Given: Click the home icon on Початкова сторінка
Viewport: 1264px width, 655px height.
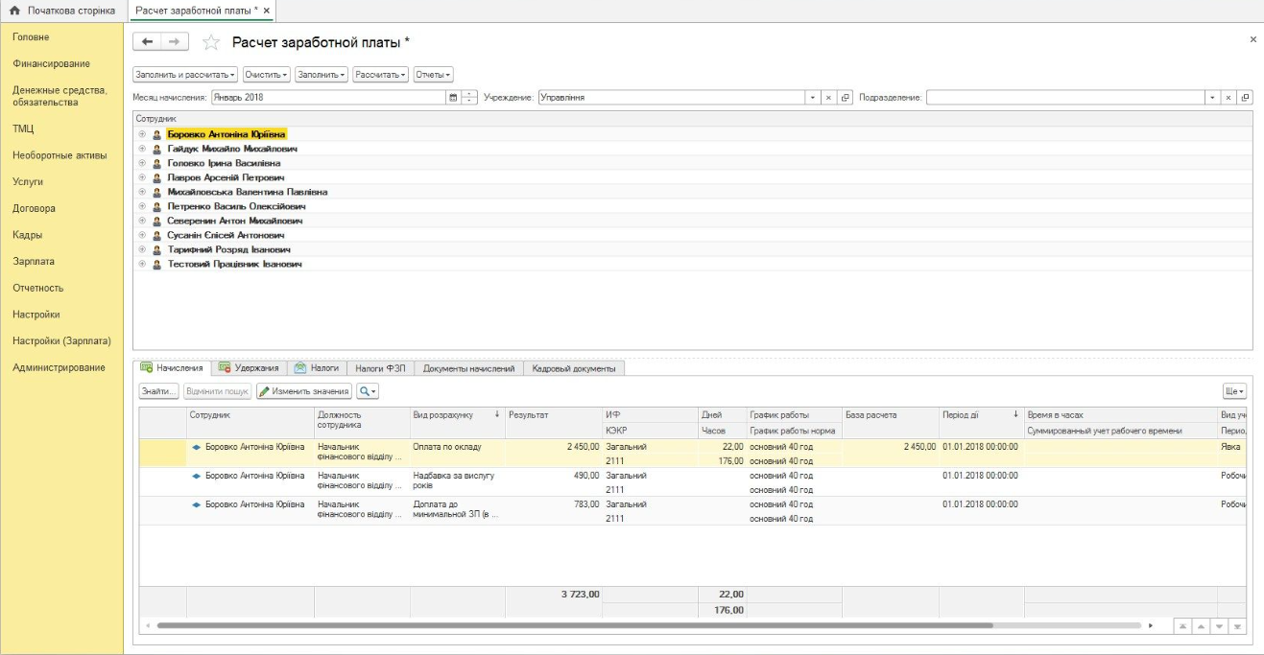Looking at the screenshot, I should [x=13, y=11].
